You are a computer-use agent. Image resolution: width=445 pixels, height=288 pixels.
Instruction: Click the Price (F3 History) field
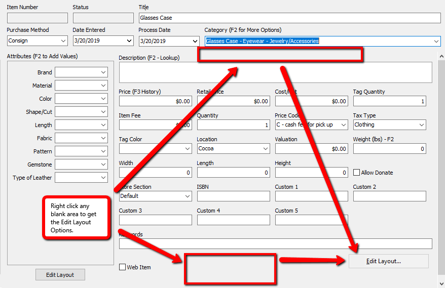(155, 101)
